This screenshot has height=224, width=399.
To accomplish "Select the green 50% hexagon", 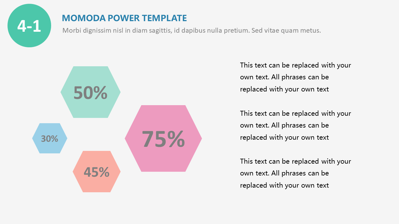I will click(x=90, y=92).
